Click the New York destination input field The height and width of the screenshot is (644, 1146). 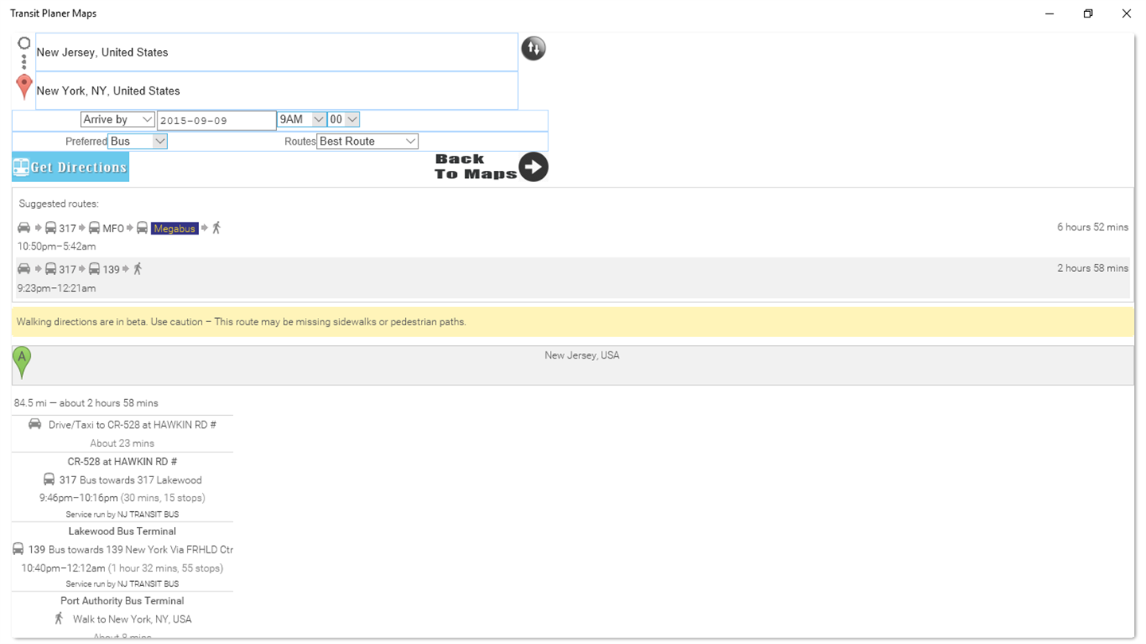tap(277, 91)
